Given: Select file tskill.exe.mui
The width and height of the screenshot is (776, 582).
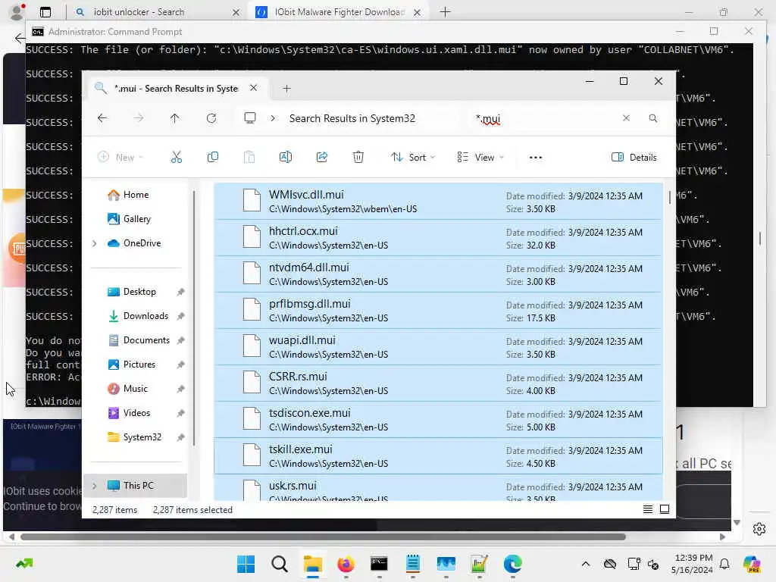Looking at the screenshot, I should click(438, 456).
